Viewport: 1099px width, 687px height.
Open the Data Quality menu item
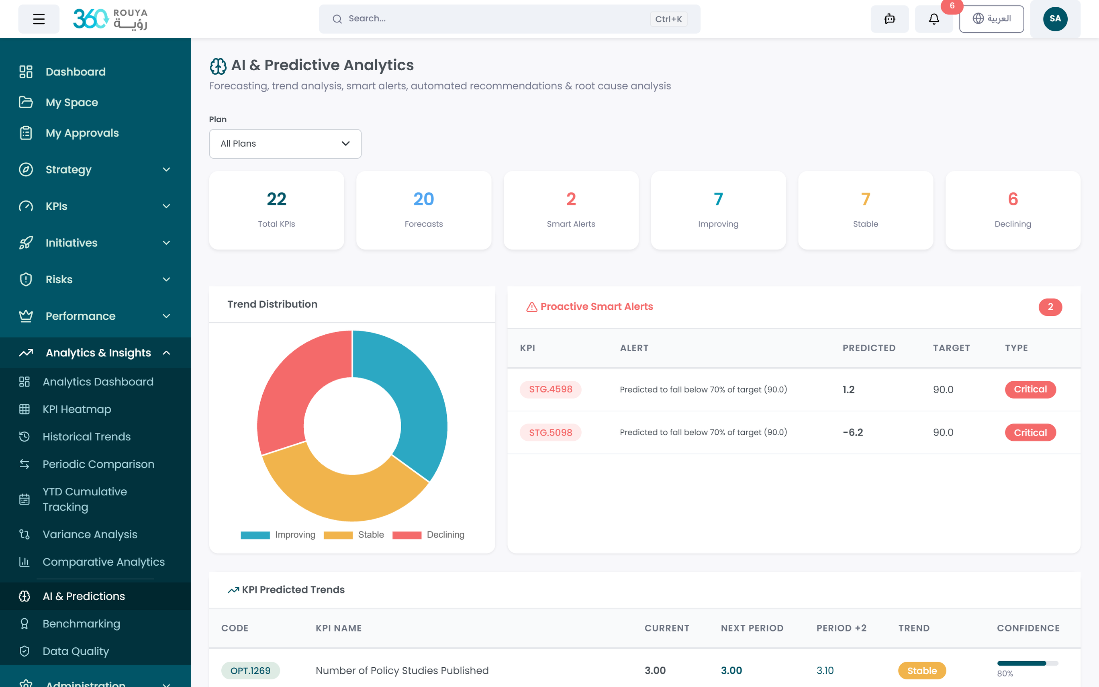75,651
